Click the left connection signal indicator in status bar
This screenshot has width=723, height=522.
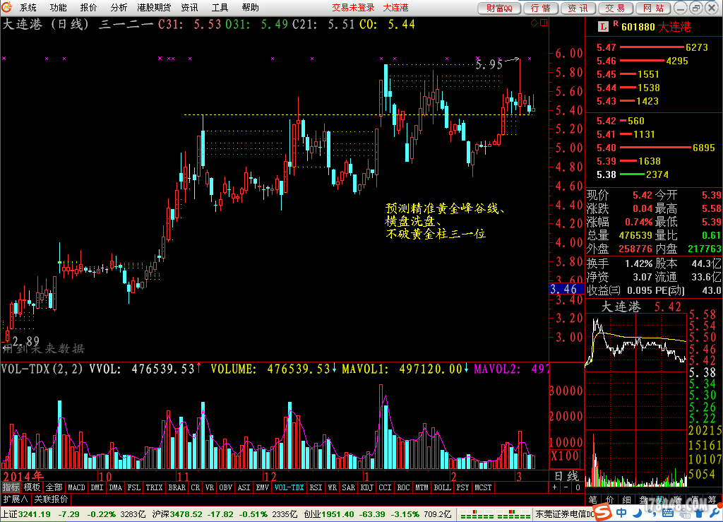(477, 514)
